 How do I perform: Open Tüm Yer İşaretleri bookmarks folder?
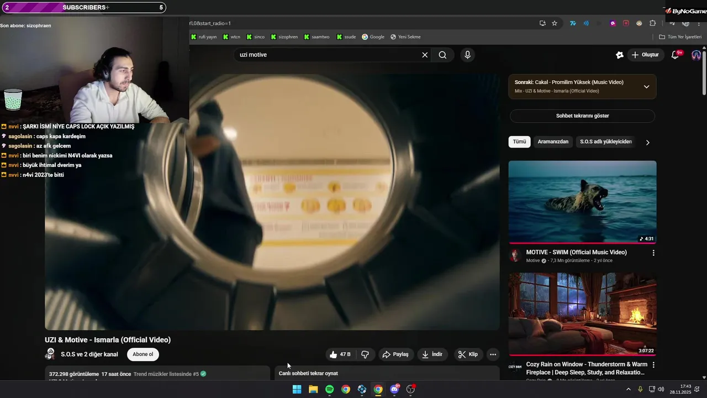tap(680, 37)
